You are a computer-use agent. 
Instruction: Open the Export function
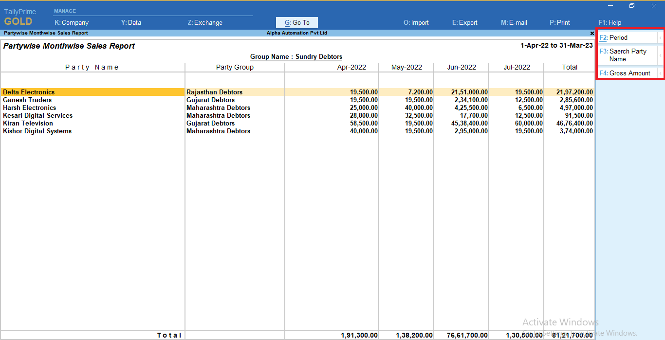coord(464,22)
